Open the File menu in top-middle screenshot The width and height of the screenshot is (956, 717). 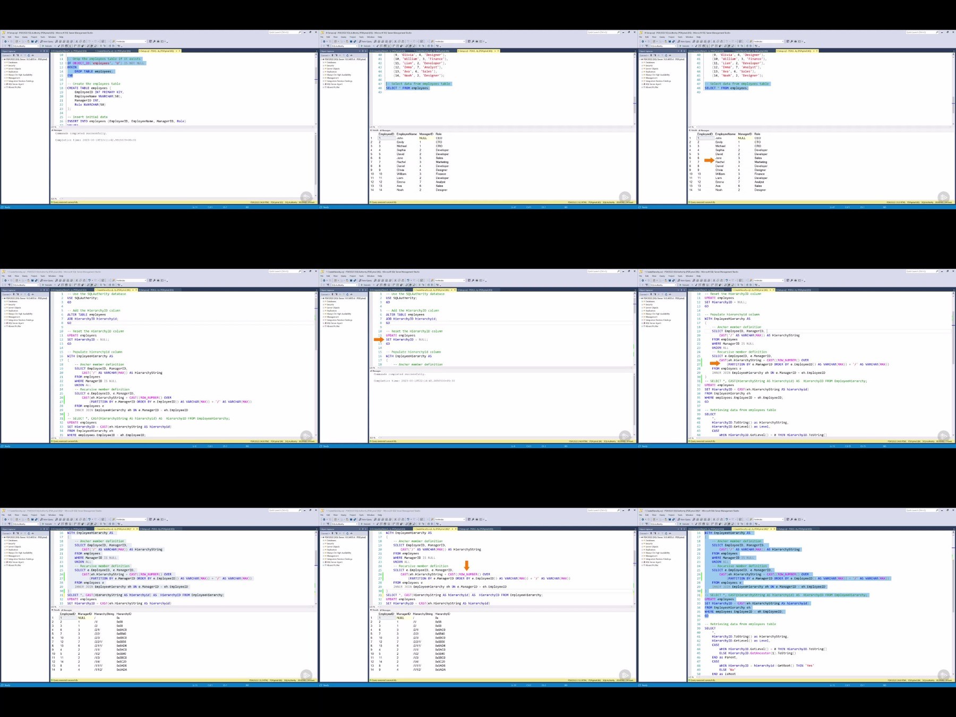coord(322,37)
